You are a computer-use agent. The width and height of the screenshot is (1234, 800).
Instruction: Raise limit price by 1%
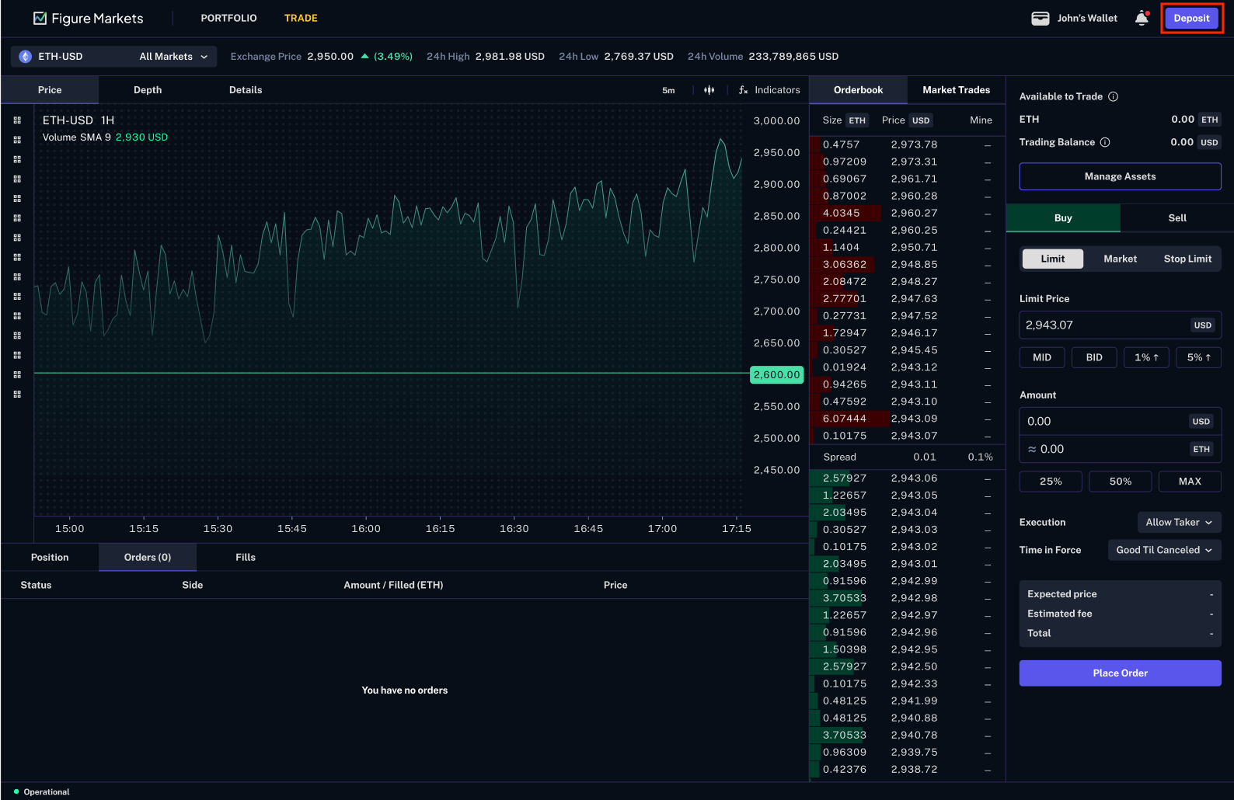click(1146, 357)
